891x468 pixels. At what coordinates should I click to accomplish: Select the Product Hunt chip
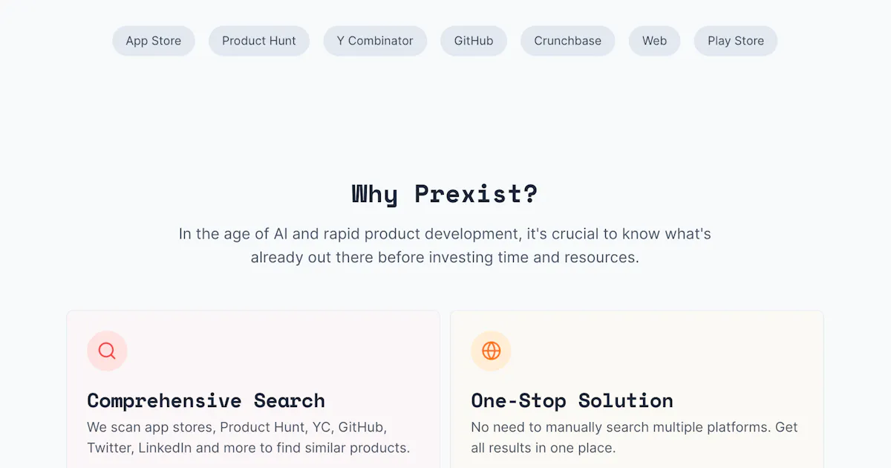(259, 41)
